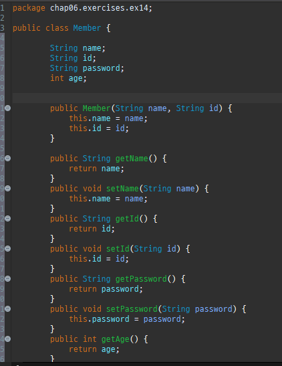Click 'this.name = name;' inside setName
The width and height of the screenshot is (282, 366).
[x=108, y=199]
